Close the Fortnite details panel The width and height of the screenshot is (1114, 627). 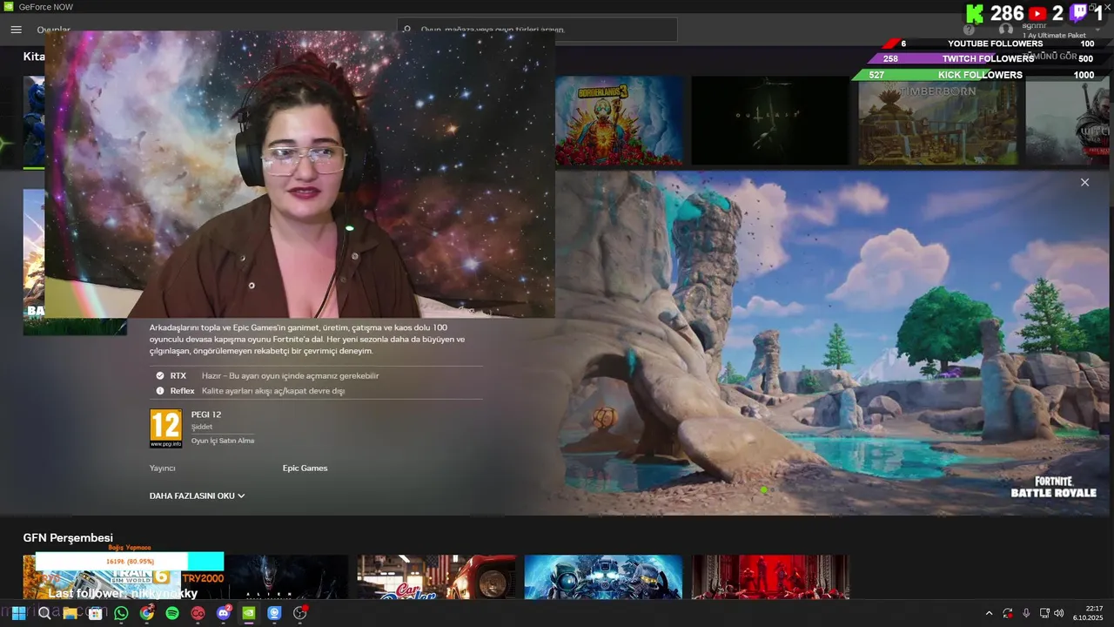1084,182
